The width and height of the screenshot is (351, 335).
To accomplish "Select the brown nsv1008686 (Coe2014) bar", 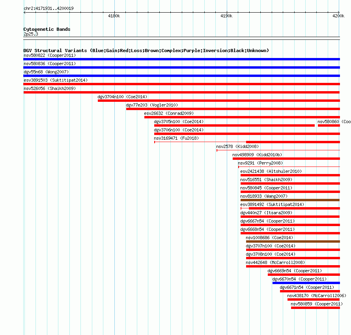I will coord(293,241).
